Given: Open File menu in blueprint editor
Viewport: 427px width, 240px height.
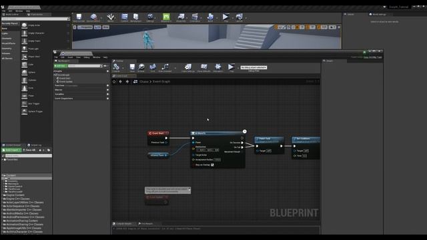Looking at the screenshot, I should [x=56, y=57].
